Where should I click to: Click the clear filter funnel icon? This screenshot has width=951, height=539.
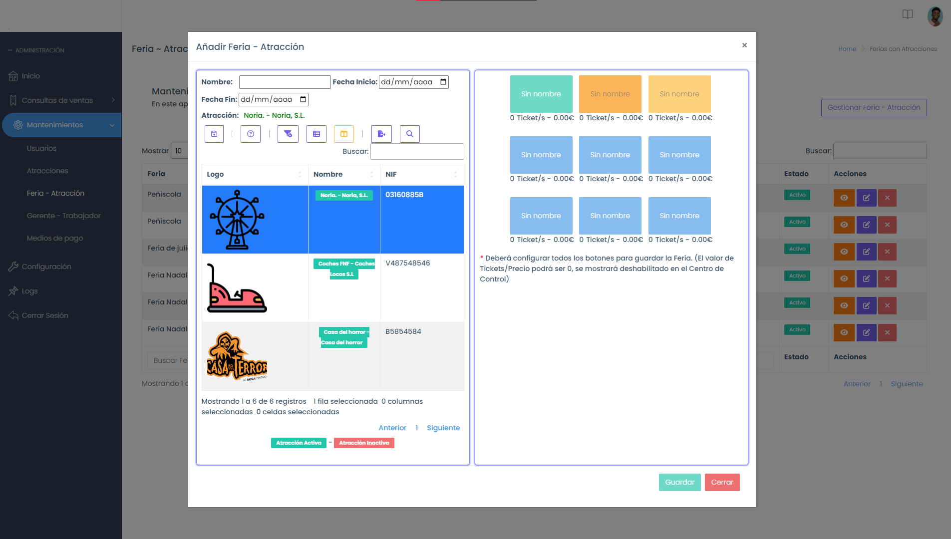[288, 134]
